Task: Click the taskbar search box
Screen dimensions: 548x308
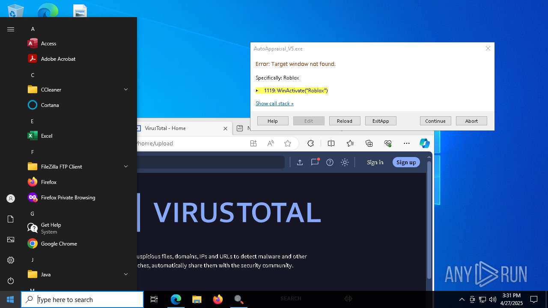Action: click(x=82, y=299)
